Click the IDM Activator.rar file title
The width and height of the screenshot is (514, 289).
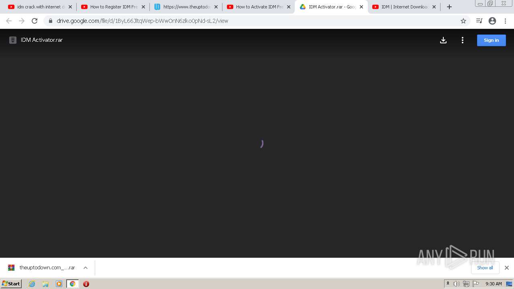pyautogui.click(x=42, y=40)
